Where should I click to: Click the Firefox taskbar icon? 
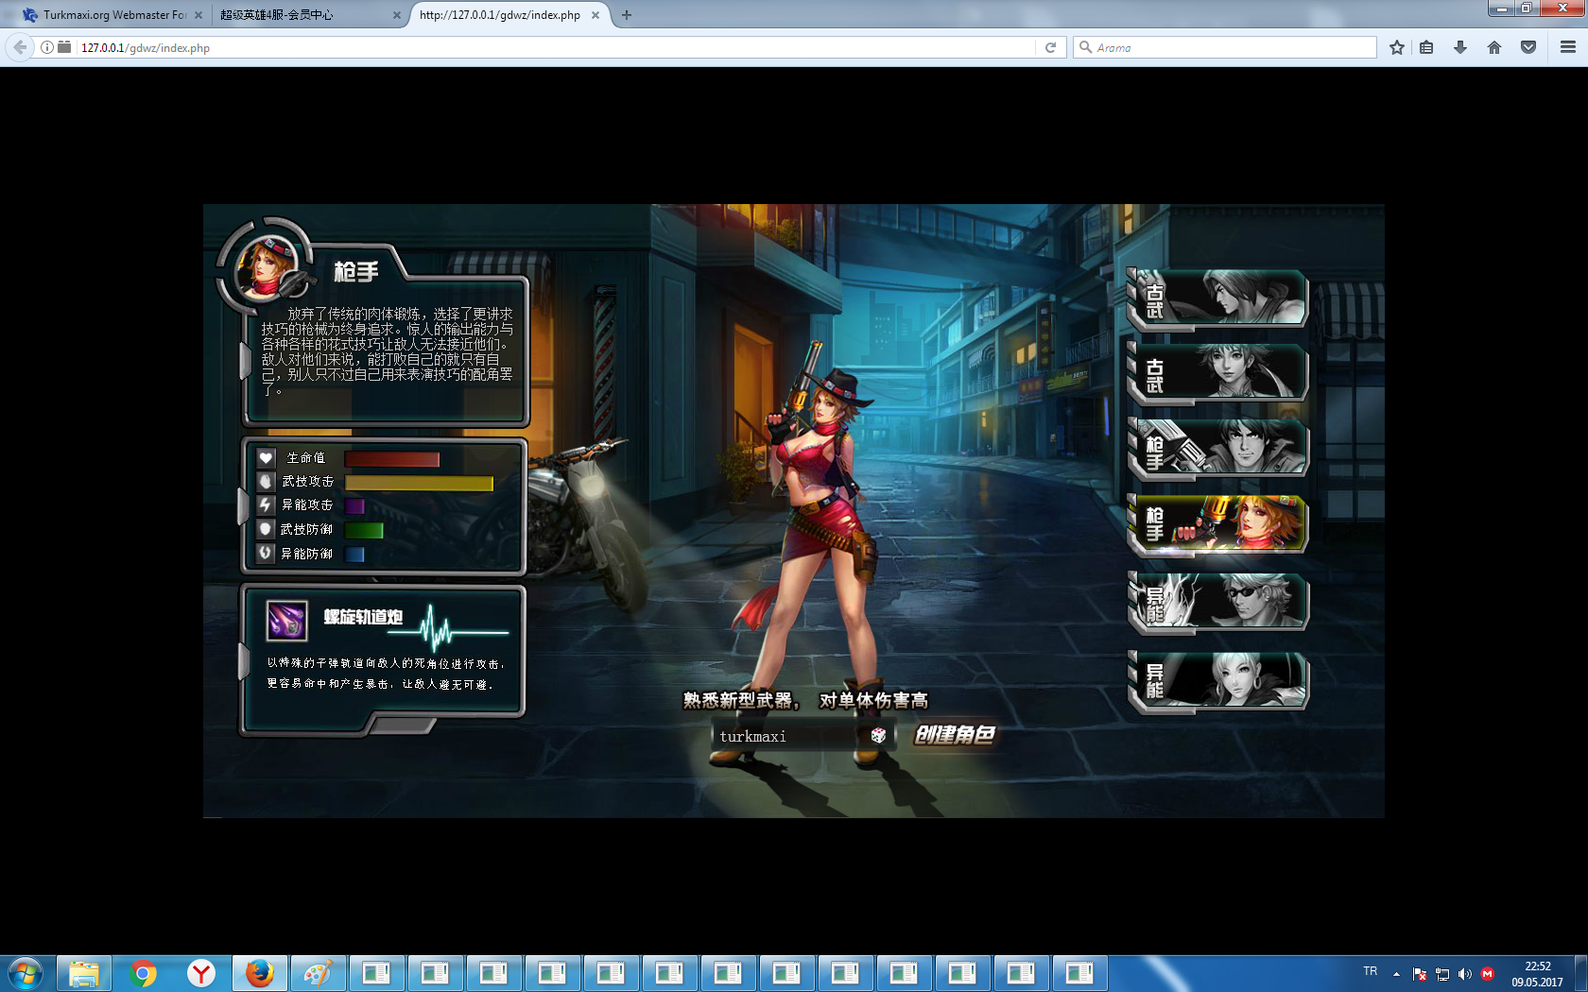click(260, 973)
